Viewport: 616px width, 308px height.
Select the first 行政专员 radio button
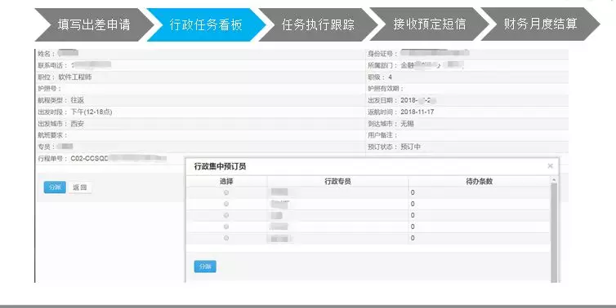pyautogui.click(x=226, y=193)
